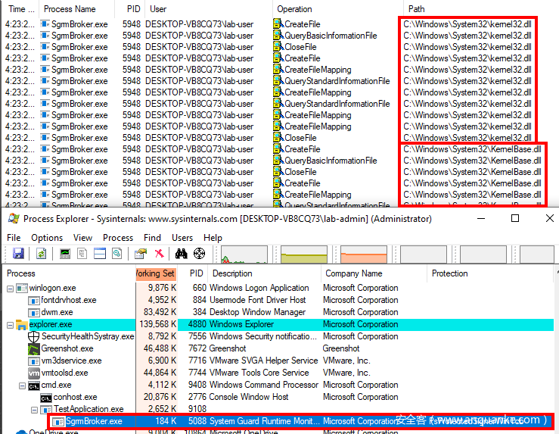Sort by the Protection column header
Viewport: 559px width, 434px height.
pos(490,273)
